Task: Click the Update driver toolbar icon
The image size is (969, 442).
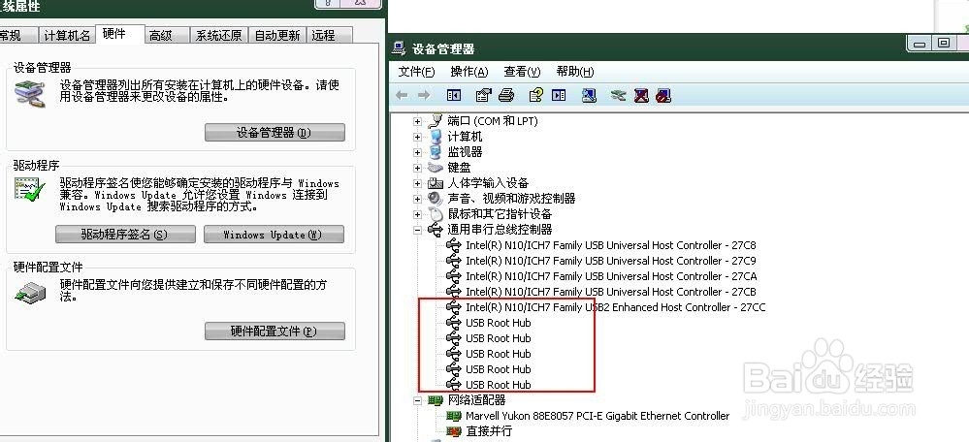Action: (618, 95)
